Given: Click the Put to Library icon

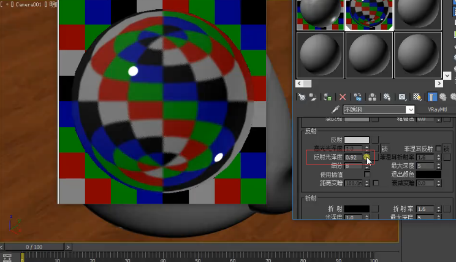Looking at the screenshot, I should (387, 97).
